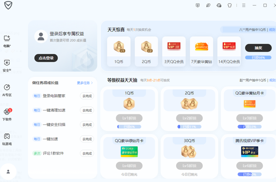Click the 登录后享专属权益 heading
The height and width of the screenshot is (182, 276).
click(67, 34)
